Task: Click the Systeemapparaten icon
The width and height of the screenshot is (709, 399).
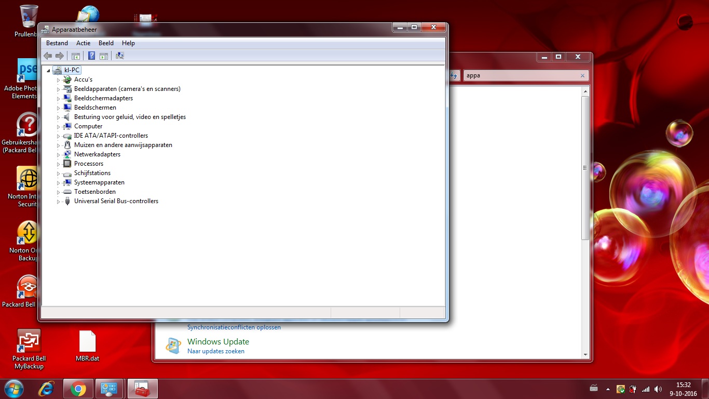Action: [67, 182]
